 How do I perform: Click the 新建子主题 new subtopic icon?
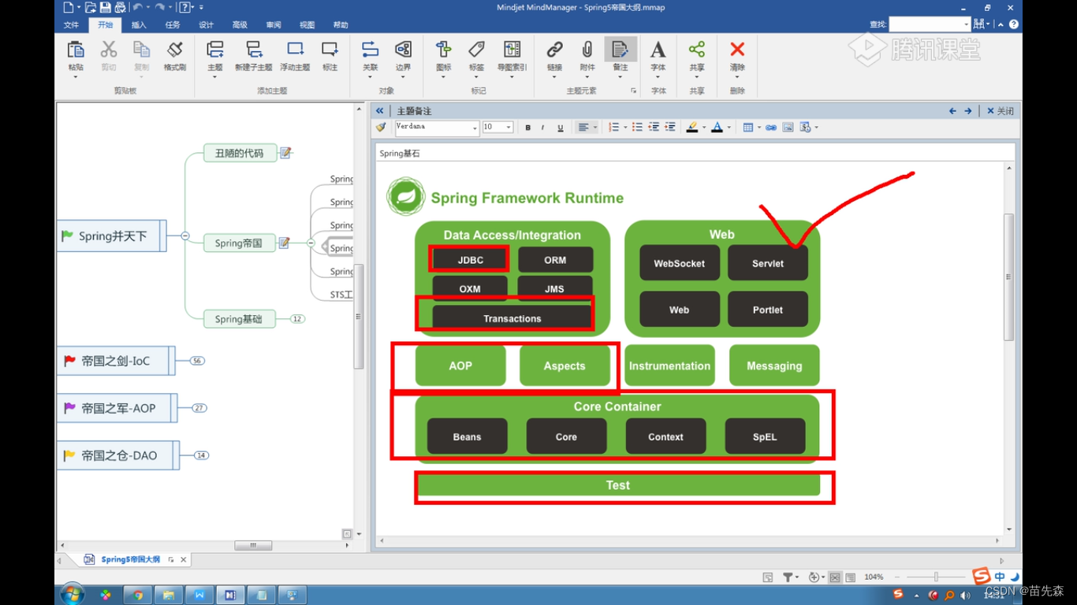pyautogui.click(x=254, y=50)
